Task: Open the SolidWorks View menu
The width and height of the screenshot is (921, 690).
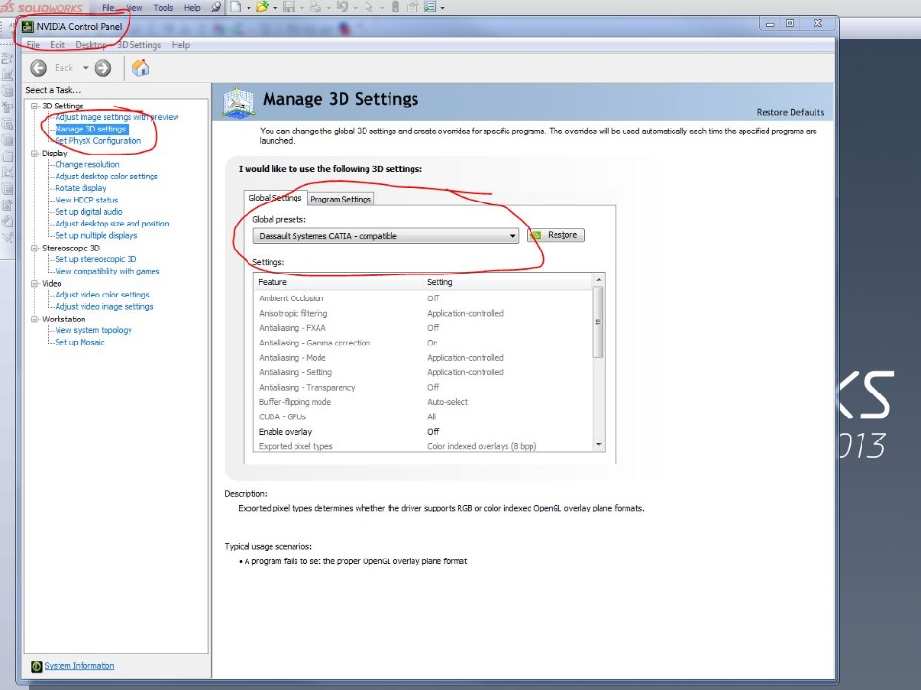Action: click(x=134, y=8)
